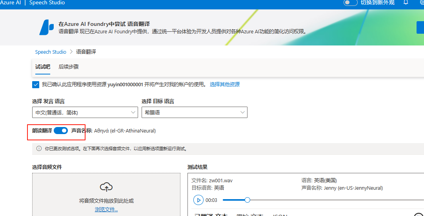Switch to the 后续步骤 tab
The height and width of the screenshot is (216, 424).
pos(69,67)
